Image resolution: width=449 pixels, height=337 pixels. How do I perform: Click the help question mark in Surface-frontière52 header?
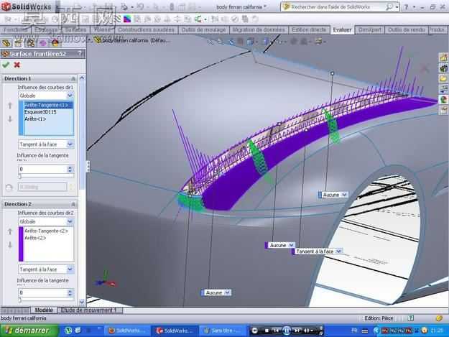[x=80, y=54]
